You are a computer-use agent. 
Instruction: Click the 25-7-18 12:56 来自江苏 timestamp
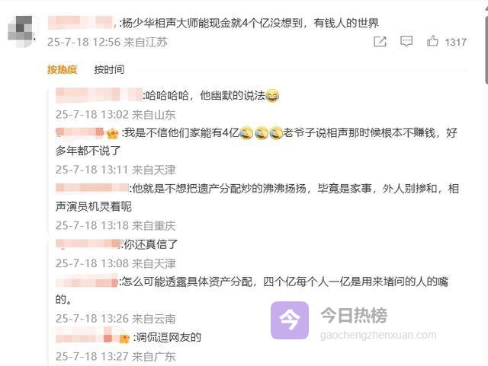click(108, 42)
